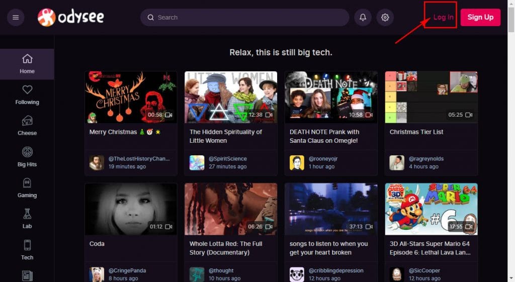Click @TheLostHistoryChan... channel name
Screen dimensions: 515x282
click(139, 158)
